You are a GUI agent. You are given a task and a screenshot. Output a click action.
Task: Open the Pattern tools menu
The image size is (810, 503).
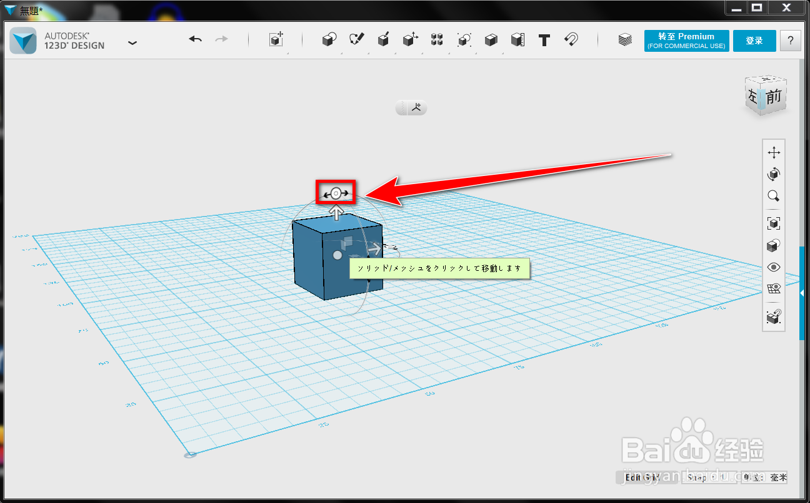(x=437, y=39)
